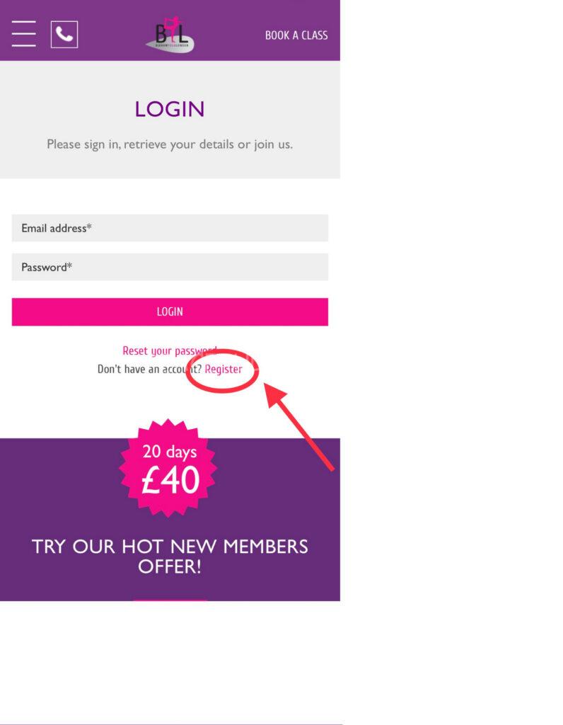
Task: Click the 'Try our hot new members offer' heading
Action: coord(170,556)
